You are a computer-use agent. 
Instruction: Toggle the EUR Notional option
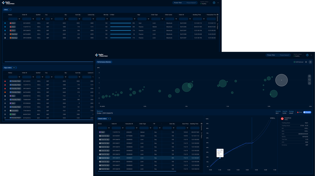click(294, 62)
